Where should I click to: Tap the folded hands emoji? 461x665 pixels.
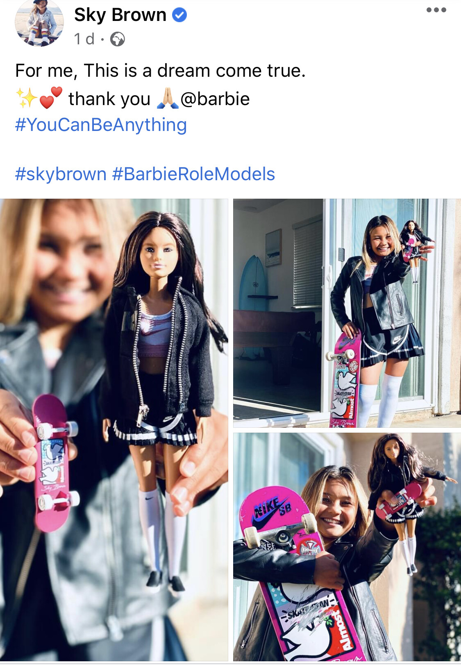tap(168, 99)
